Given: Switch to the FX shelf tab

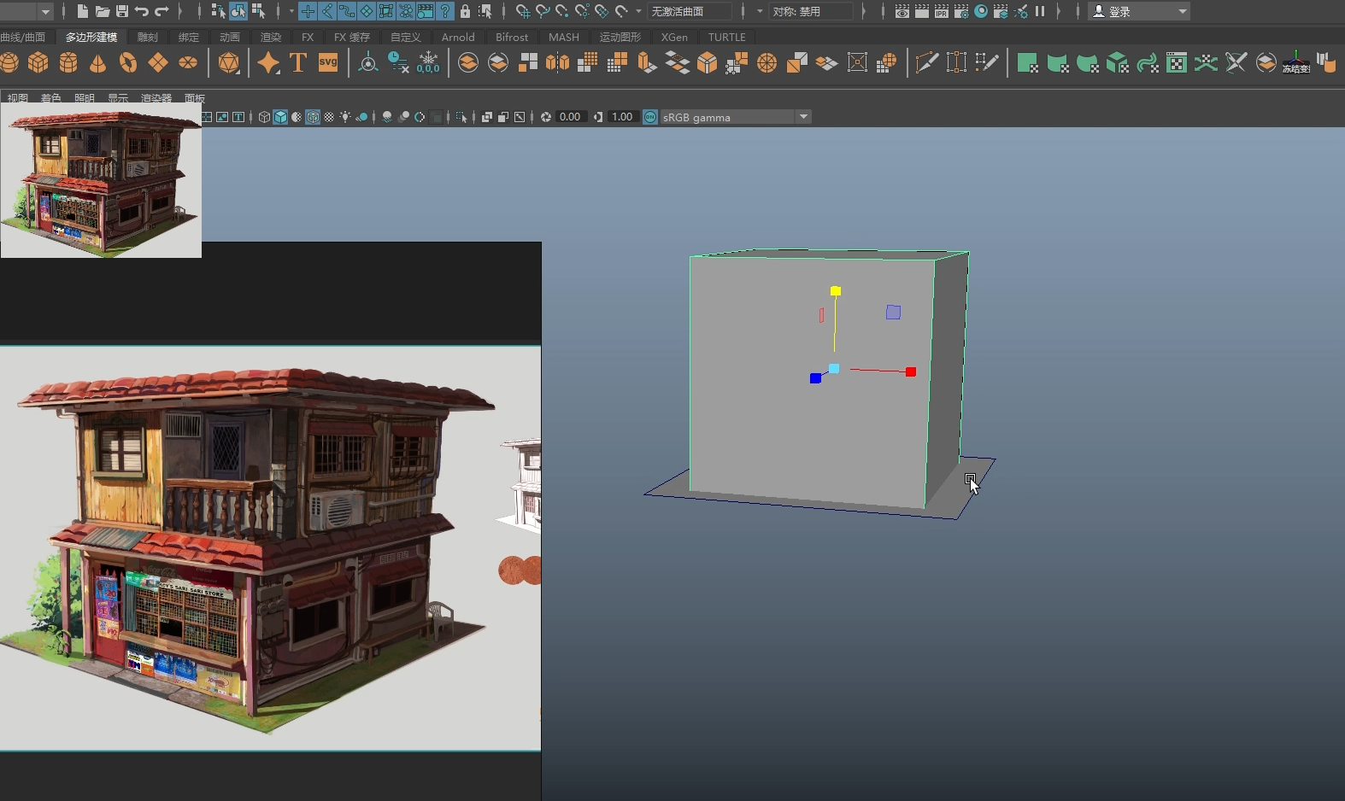Looking at the screenshot, I should tap(308, 37).
